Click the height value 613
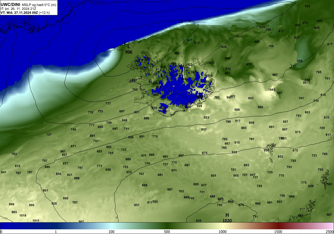The height and width of the screenshot is (234, 334). point(197,43)
